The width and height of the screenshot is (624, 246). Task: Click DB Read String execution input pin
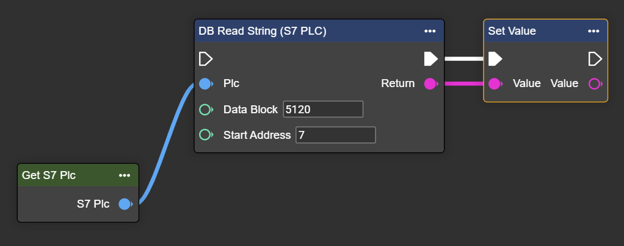(x=206, y=59)
